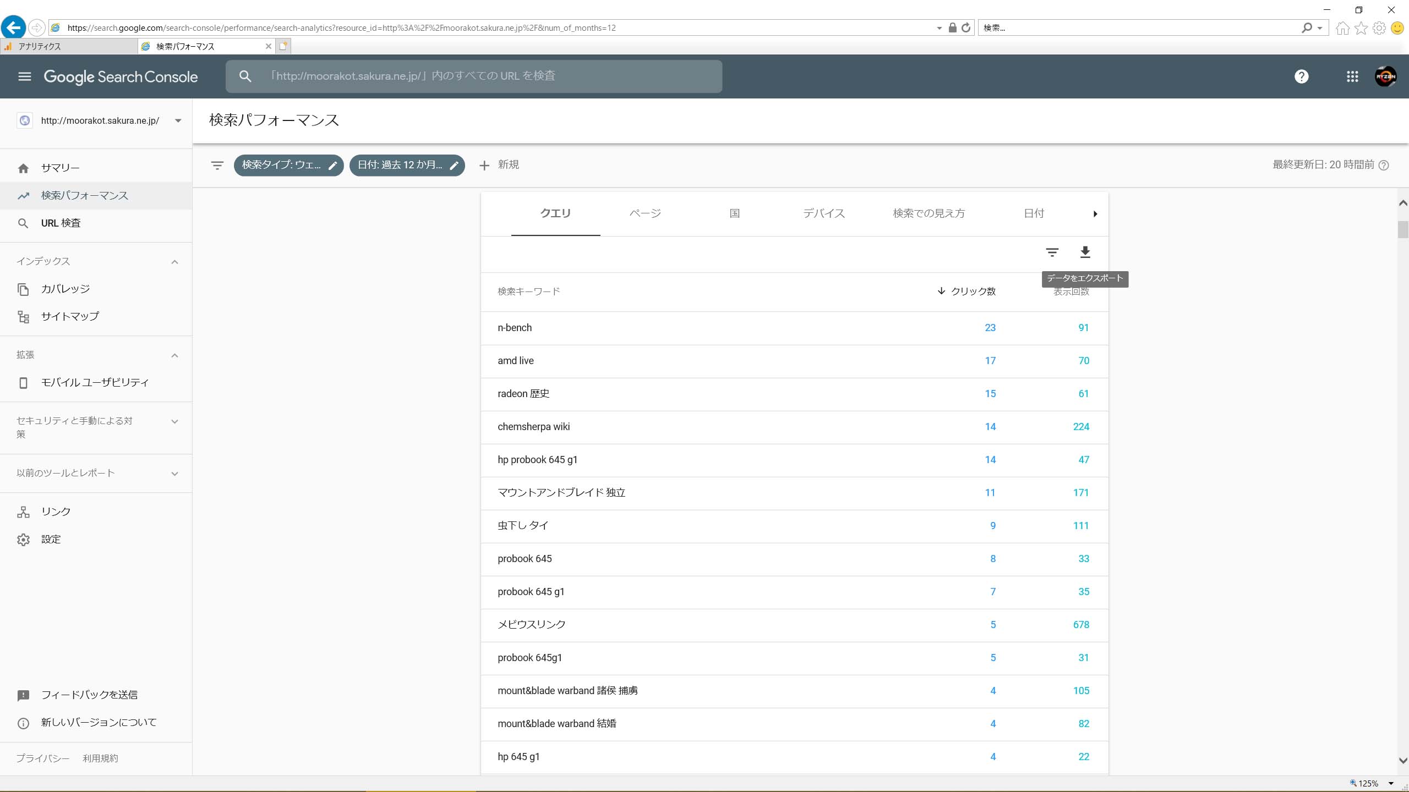This screenshot has width=1409, height=792.
Task: Switch to アナリティクス browser tab
Action: coord(69,46)
